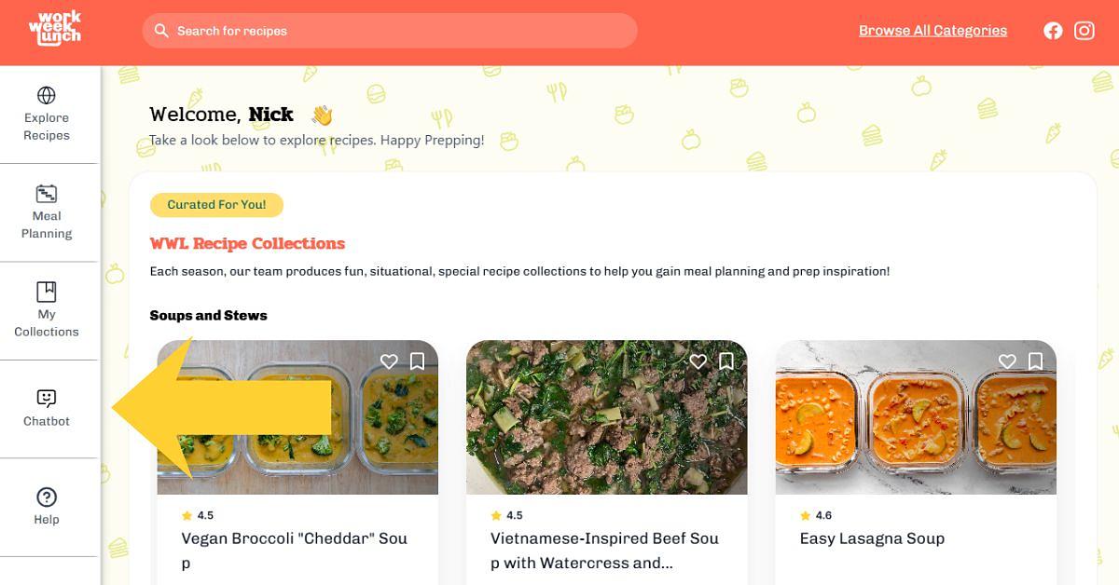1119x585 pixels.
Task: Click the Curated For You badge
Action: click(x=216, y=205)
